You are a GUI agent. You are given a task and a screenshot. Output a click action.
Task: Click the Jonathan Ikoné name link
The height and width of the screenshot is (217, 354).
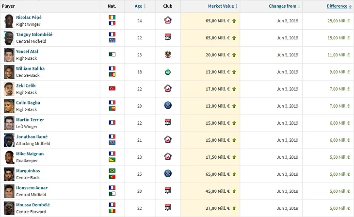(32, 137)
